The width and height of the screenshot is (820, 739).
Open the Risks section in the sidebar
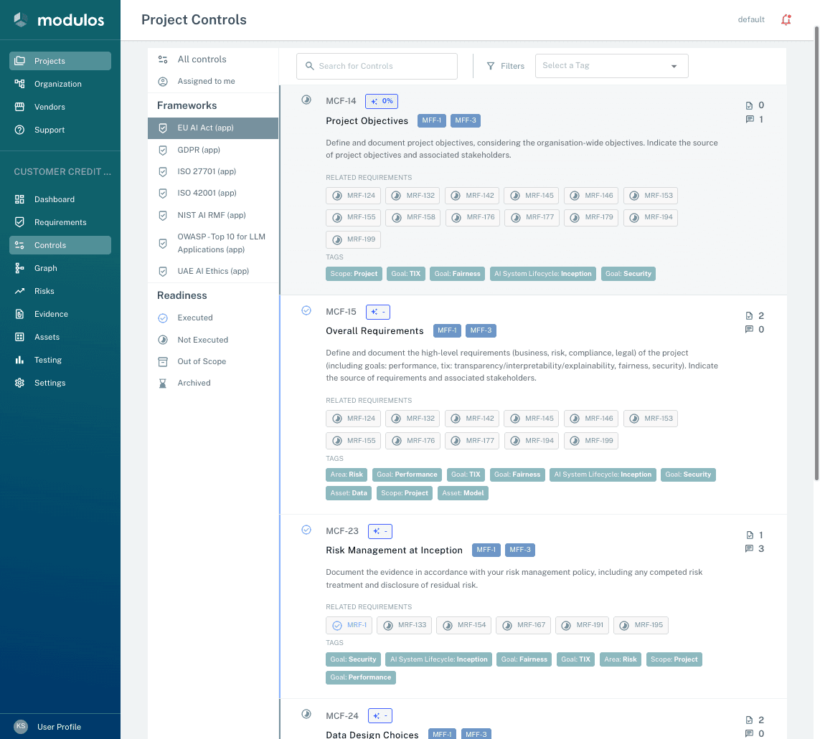(44, 291)
